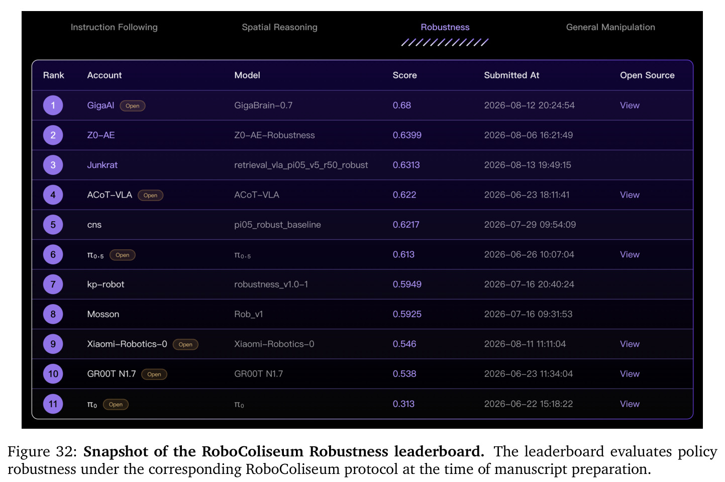Viewport: 725px width, 482px height.
Task: Click the rank 1 badge
Action: (x=53, y=106)
